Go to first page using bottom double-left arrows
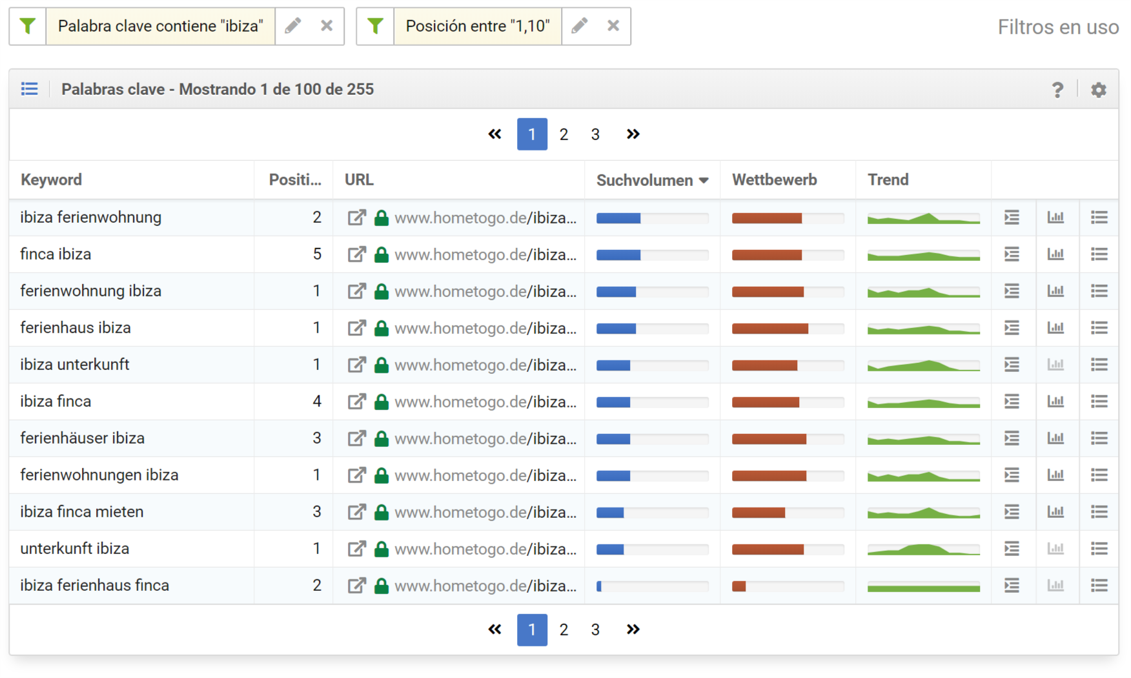 click(x=495, y=630)
